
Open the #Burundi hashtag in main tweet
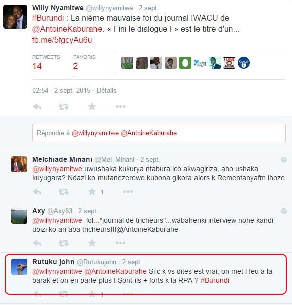click(x=48, y=18)
